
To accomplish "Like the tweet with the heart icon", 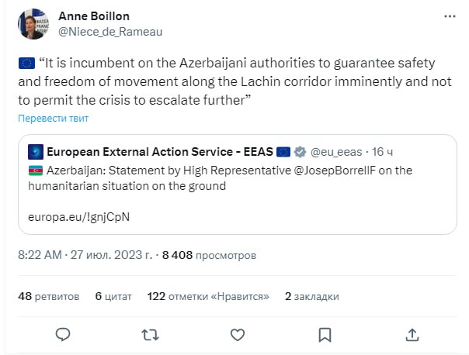I will coord(238,334).
